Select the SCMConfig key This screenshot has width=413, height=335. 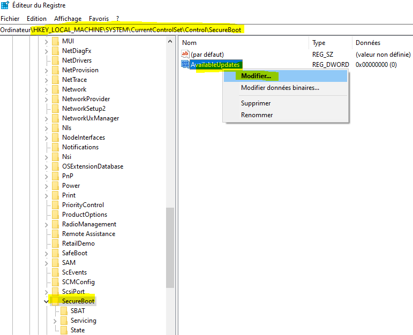point(78,282)
